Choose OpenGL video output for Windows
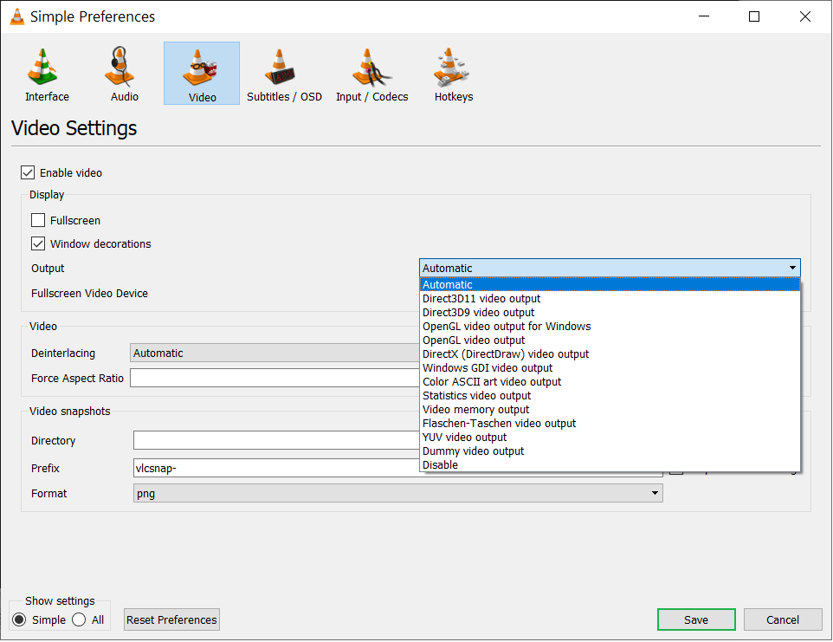This screenshot has height=642, width=833. tap(610, 327)
